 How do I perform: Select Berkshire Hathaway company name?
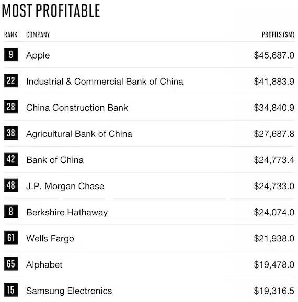[67, 213]
